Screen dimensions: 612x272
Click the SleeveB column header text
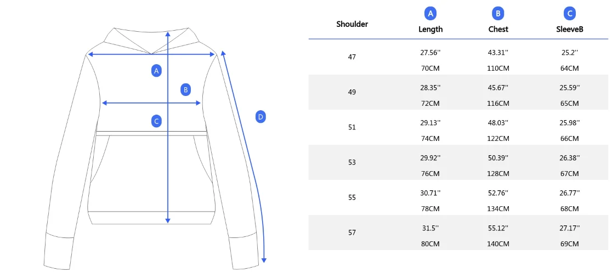tap(569, 29)
